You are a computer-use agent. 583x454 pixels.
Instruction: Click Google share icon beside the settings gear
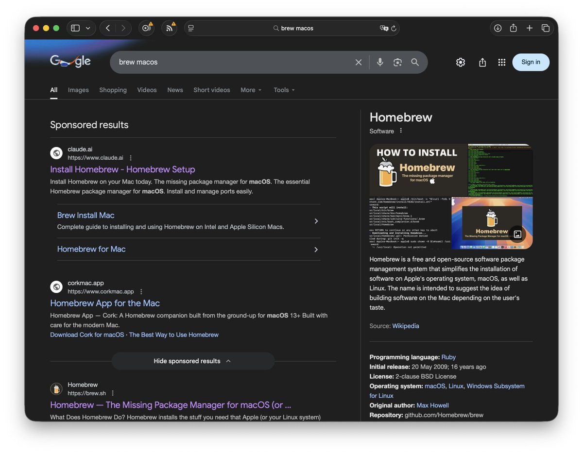pyautogui.click(x=482, y=62)
